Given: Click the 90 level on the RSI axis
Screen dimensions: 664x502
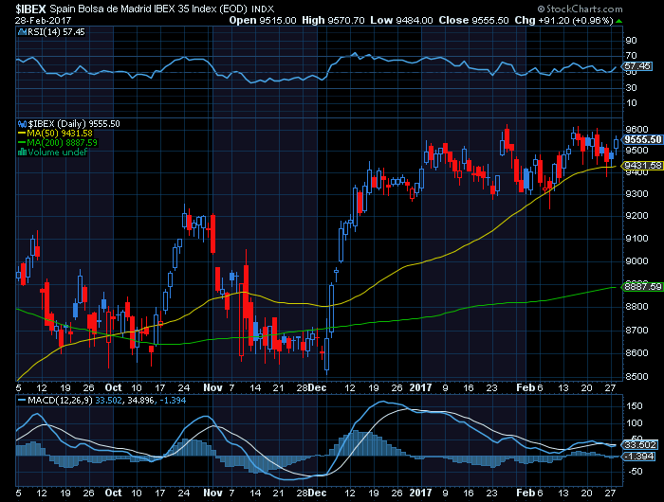Looking at the screenshot, I should (631, 41).
